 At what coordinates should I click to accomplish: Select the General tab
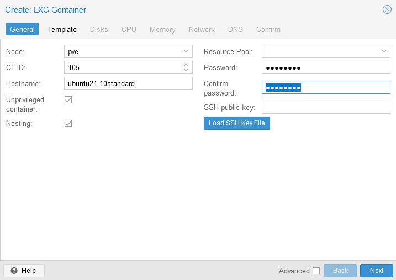22,29
